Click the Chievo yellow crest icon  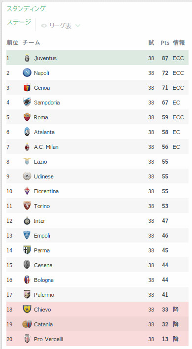[x=27, y=309]
